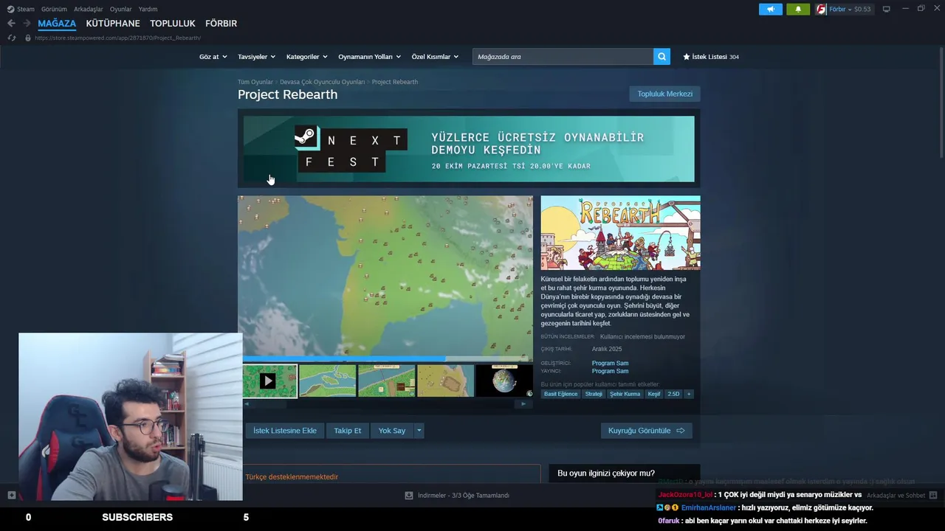
Task: Select the third screenshot thumbnail with building
Action: [x=387, y=381]
